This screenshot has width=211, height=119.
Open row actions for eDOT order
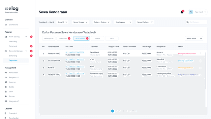200,61
